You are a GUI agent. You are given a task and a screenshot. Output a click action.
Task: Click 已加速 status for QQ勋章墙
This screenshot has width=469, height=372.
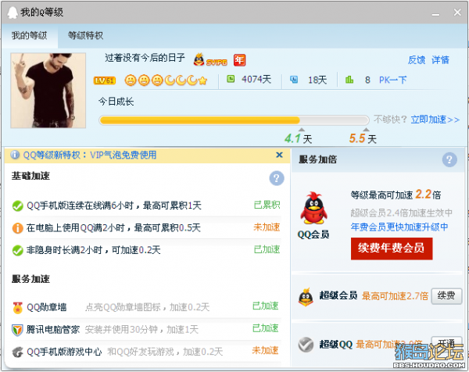(266, 306)
